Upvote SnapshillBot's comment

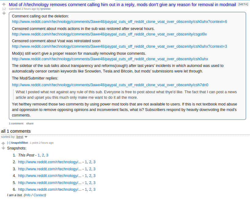[x=3, y=142]
